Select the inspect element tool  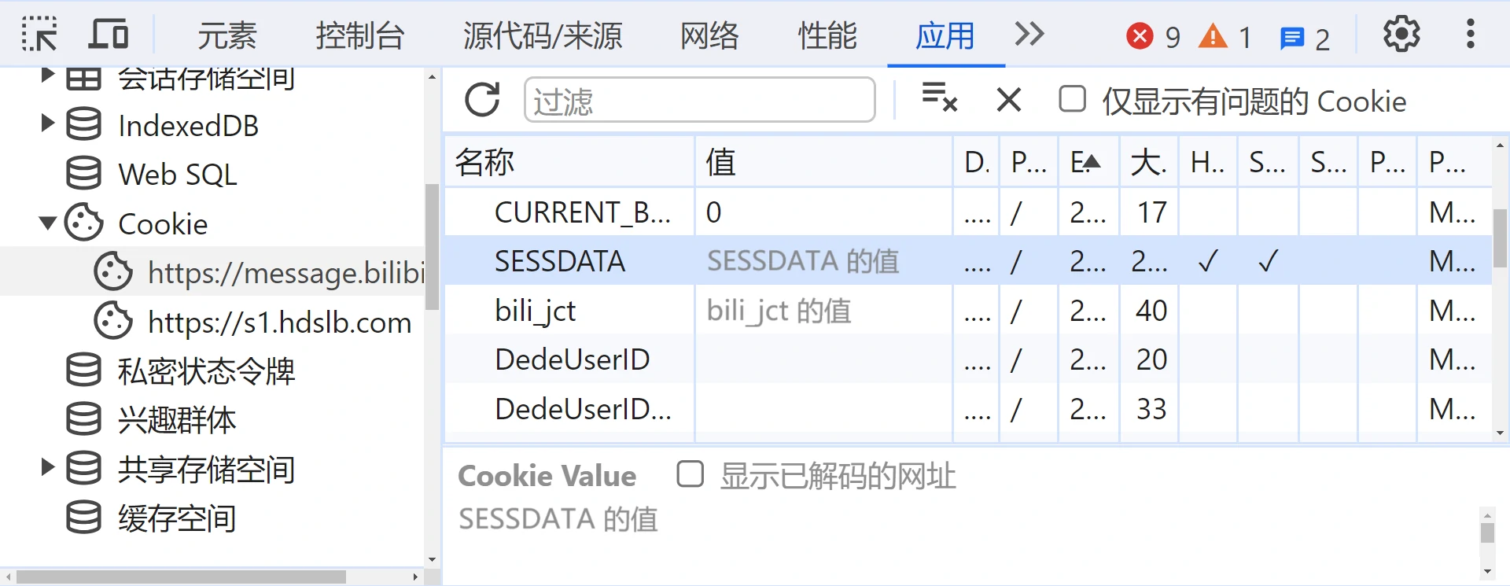pyautogui.click(x=38, y=33)
